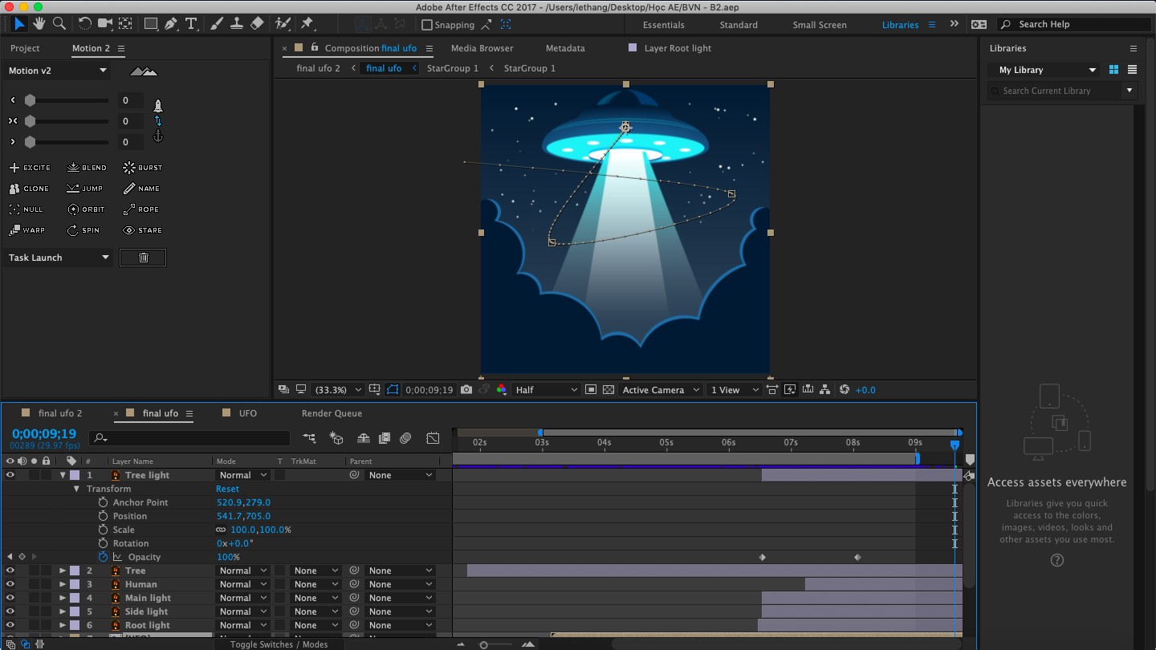Take snapshot with the camera icon
This screenshot has width=1156, height=650.
pyautogui.click(x=466, y=390)
